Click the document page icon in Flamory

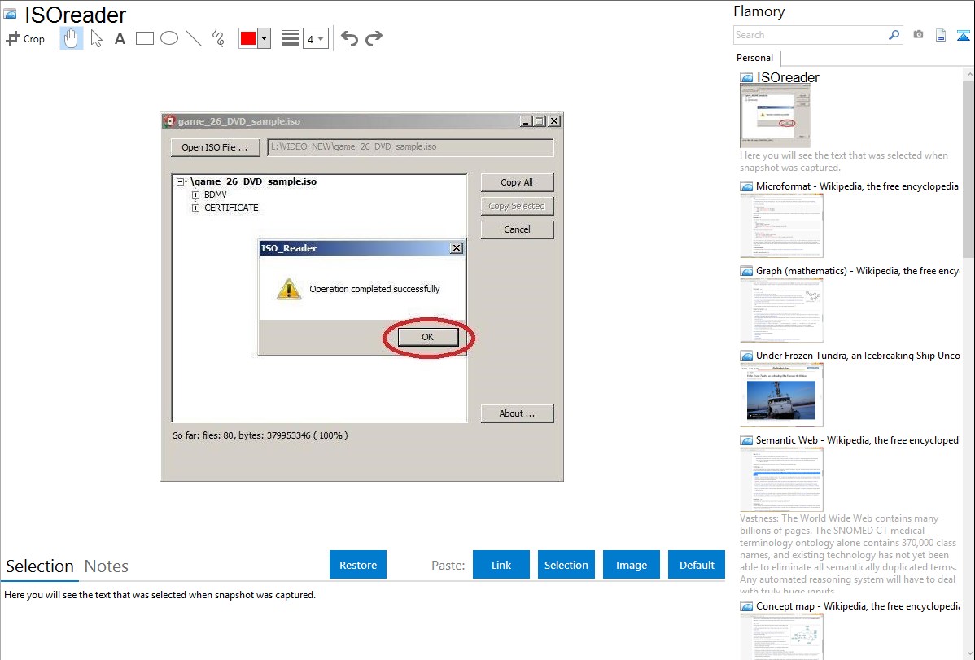pyautogui.click(x=941, y=35)
